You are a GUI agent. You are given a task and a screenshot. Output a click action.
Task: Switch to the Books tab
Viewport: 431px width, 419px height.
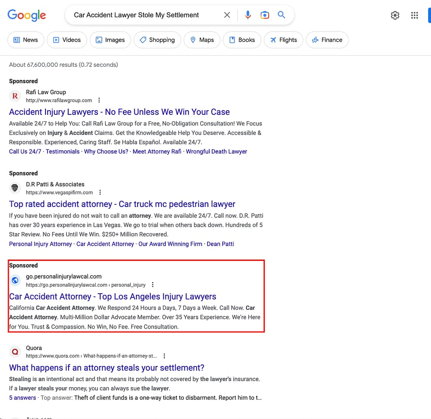(242, 40)
